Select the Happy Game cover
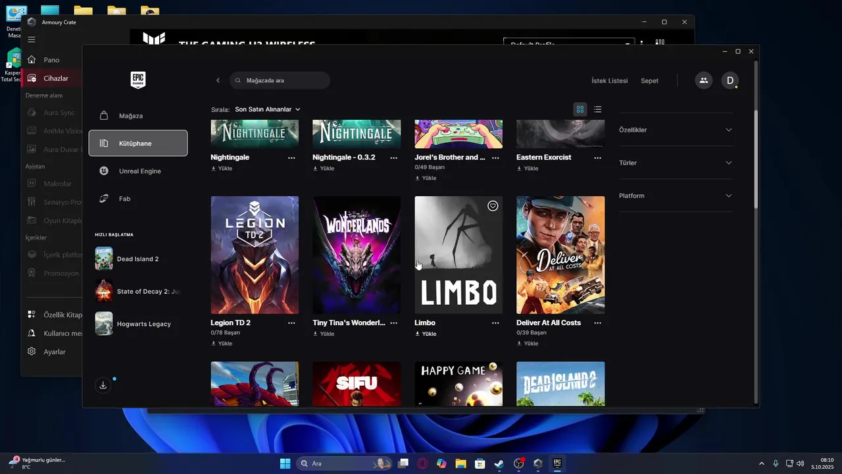The image size is (842, 474). click(x=458, y=384)
